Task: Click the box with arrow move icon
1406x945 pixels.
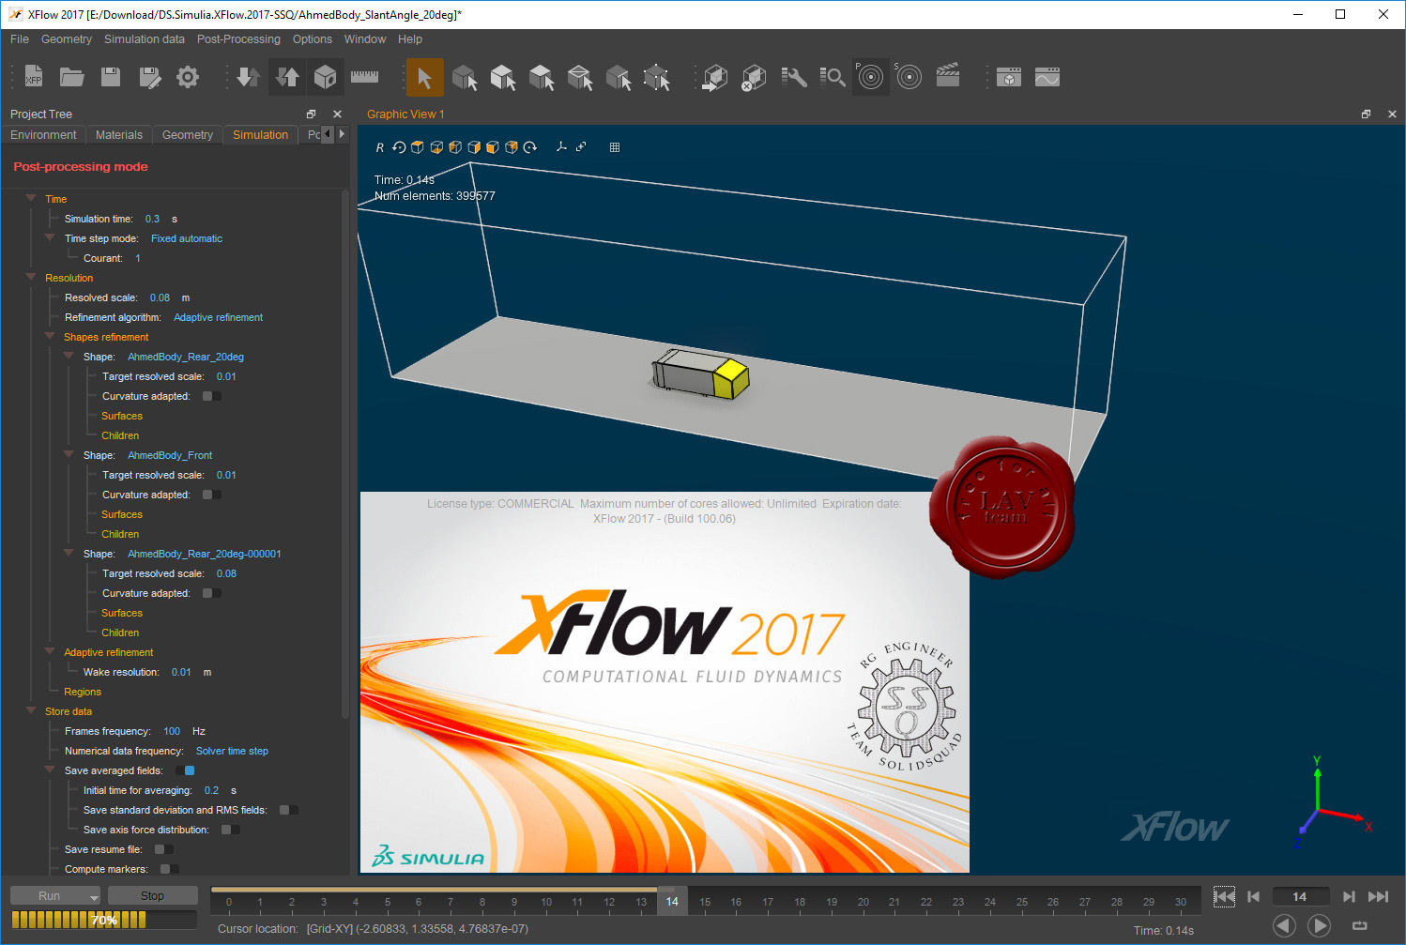Action: click(715, 77)
